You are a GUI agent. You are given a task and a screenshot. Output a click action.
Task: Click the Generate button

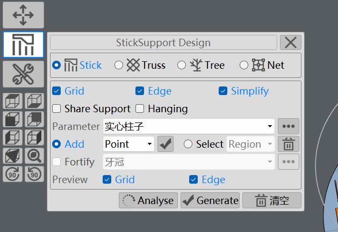point(210,201)
